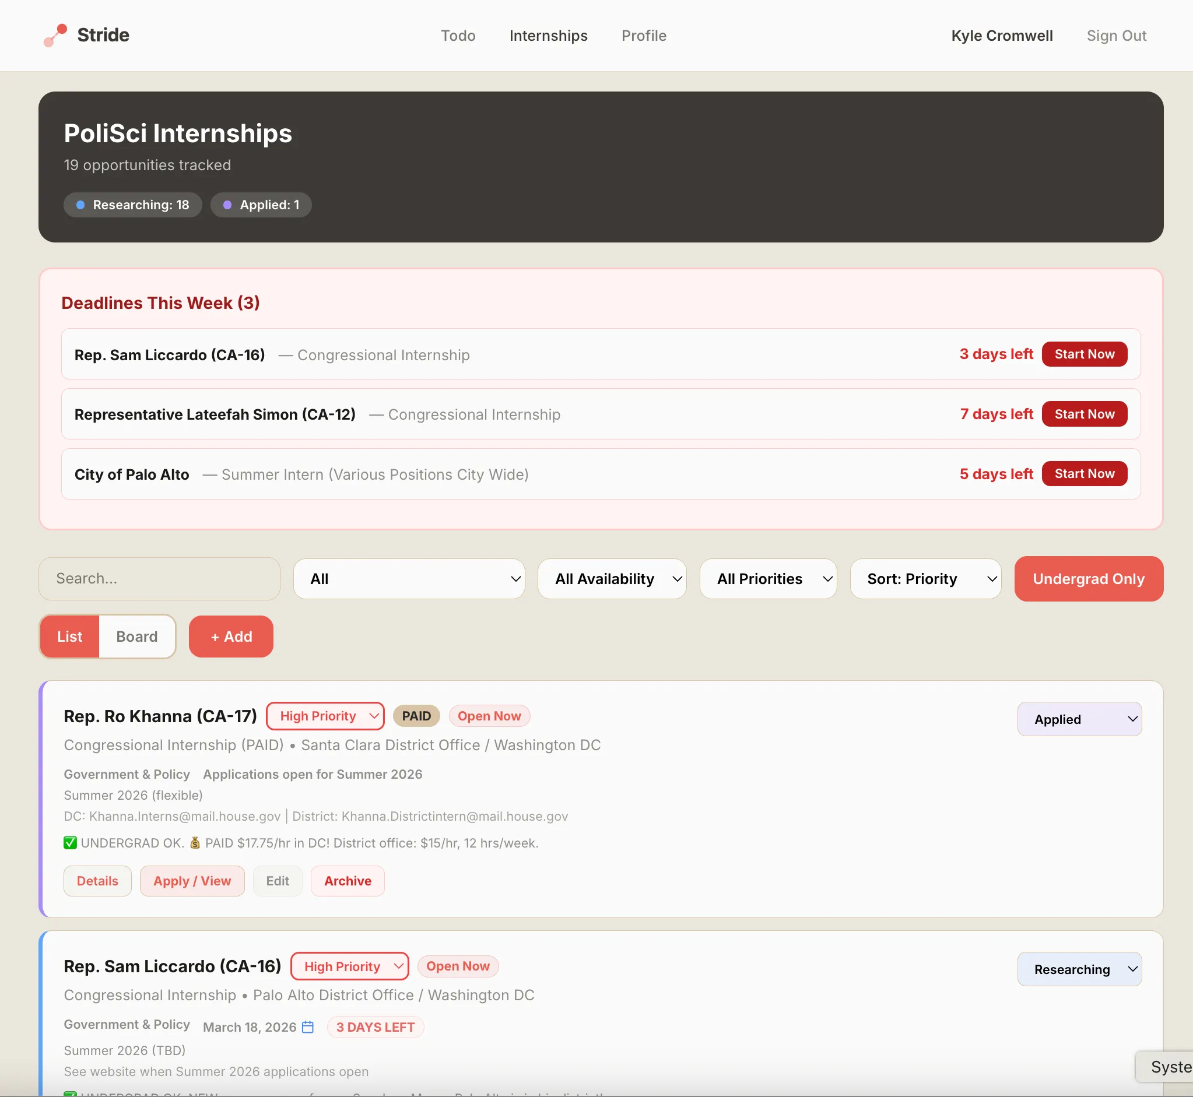Screen dimensions: 1193x1097
Task: Click the + Add button
Action: pyautogui.click(x=230, y=637)
